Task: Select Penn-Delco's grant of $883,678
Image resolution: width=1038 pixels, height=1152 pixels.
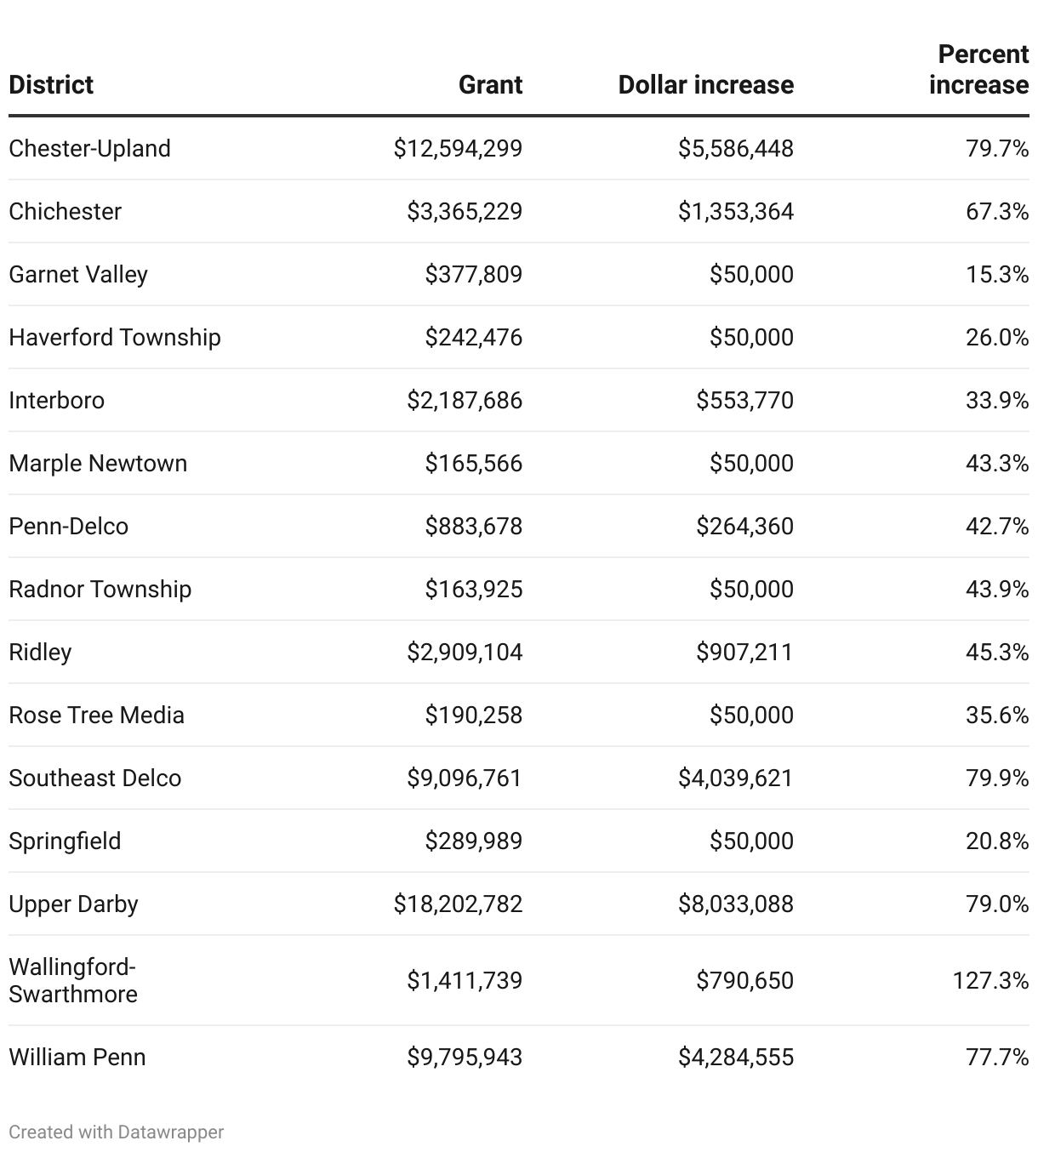Action: 474,527
